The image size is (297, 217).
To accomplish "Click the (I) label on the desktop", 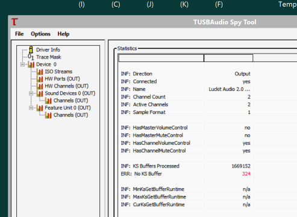I will [81, 4].
